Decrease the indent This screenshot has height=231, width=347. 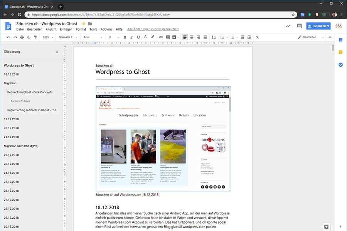243,37
